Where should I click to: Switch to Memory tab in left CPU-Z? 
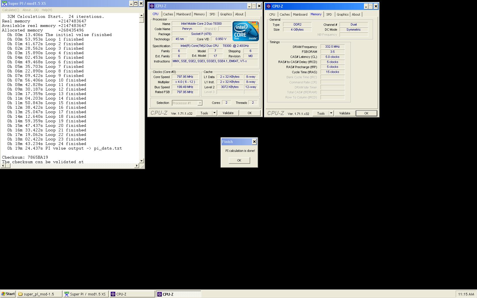click(x=199, y=14)
